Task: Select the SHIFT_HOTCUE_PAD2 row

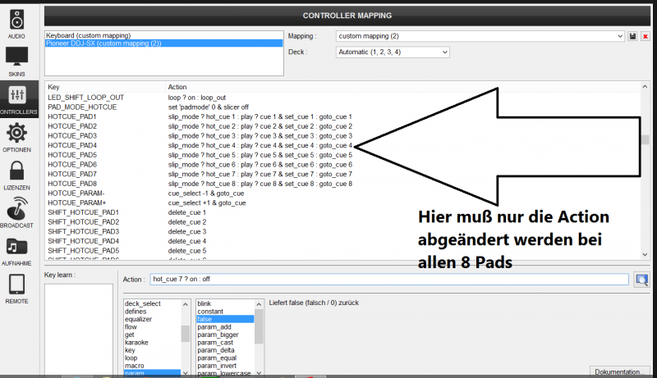Action: click(x=342, y=222)
